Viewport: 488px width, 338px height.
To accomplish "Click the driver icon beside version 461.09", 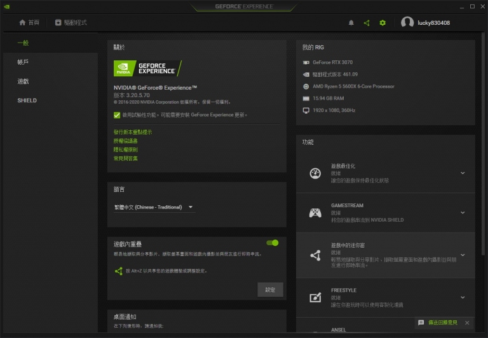I will point(306,74).
